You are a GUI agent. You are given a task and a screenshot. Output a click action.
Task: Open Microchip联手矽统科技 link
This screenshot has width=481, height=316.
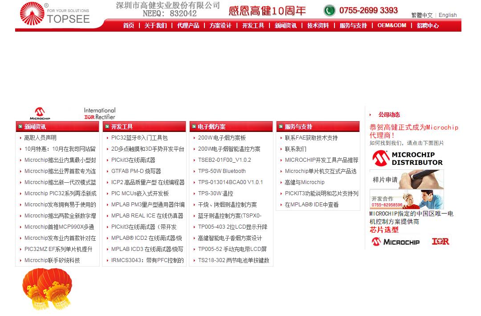(52, 260)
